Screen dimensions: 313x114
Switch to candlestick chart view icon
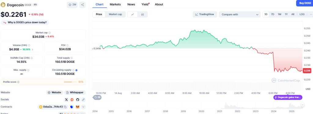142,14
